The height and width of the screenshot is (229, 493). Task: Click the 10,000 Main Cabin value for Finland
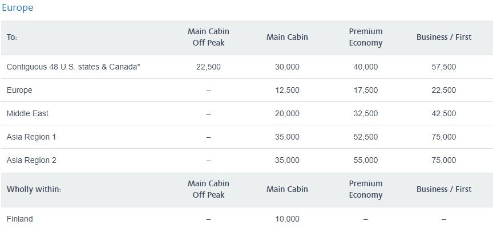point(287,219)
